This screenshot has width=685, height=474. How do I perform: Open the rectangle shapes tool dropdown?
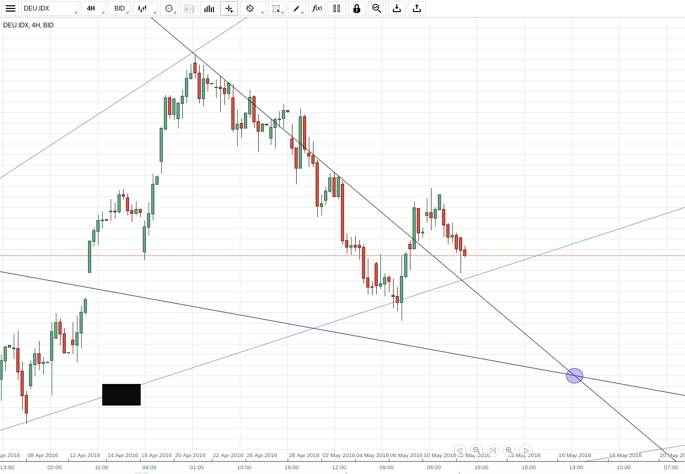[277, 8]
